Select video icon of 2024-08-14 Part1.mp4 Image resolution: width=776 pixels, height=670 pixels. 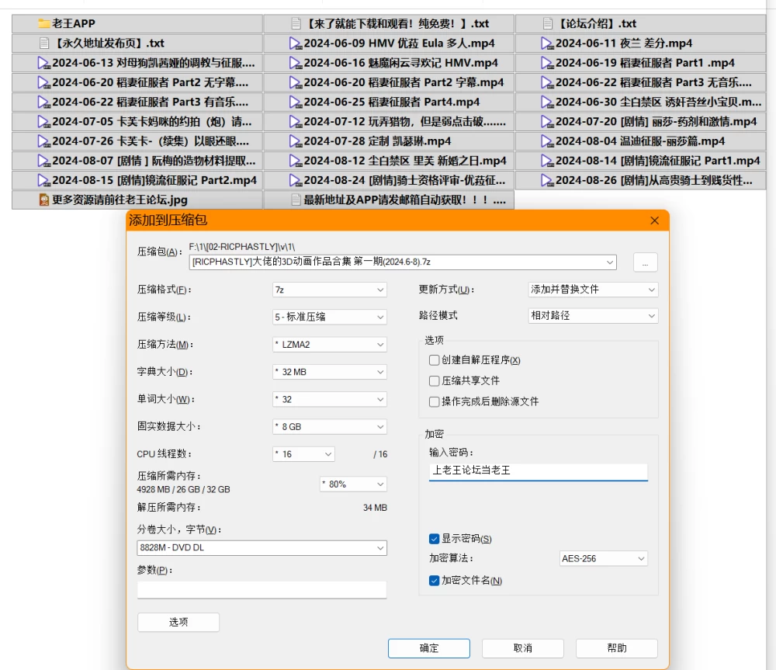[x=547, y=161]
